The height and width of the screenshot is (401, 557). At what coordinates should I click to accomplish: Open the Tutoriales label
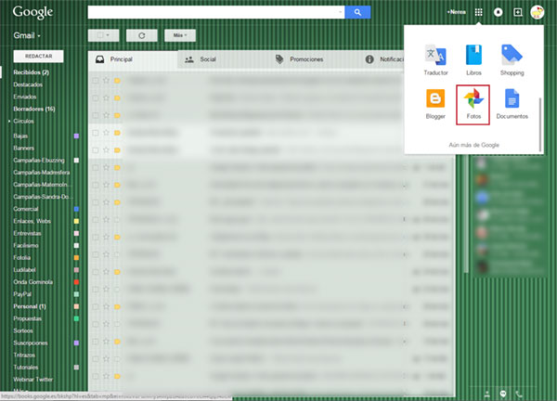[26, 368]
